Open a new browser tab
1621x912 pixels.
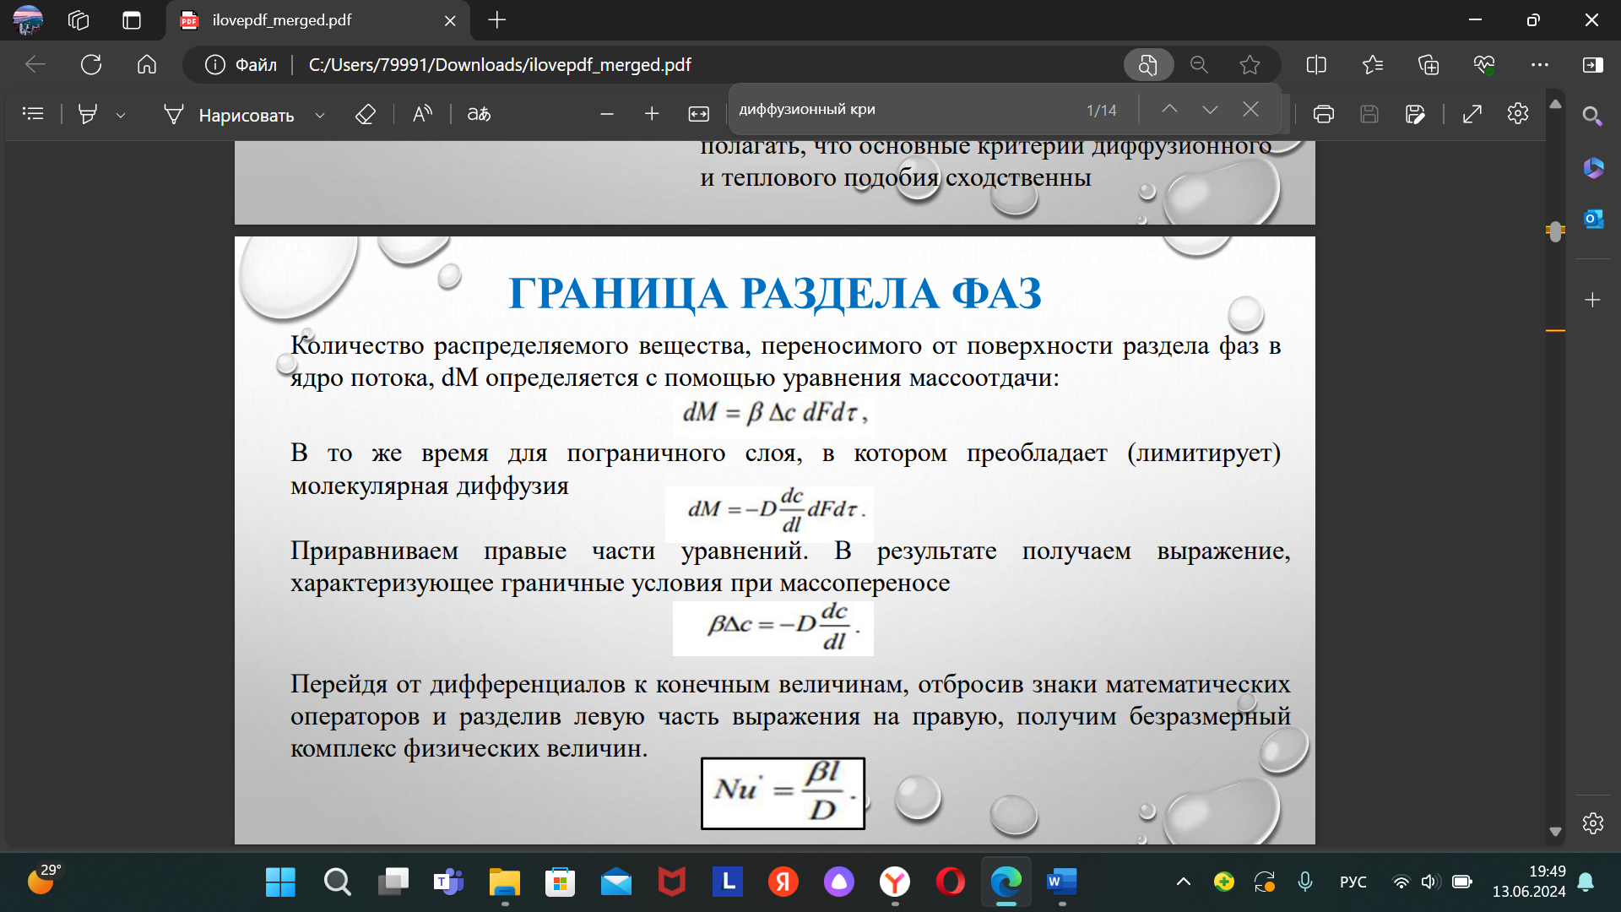tap(497, 20)
